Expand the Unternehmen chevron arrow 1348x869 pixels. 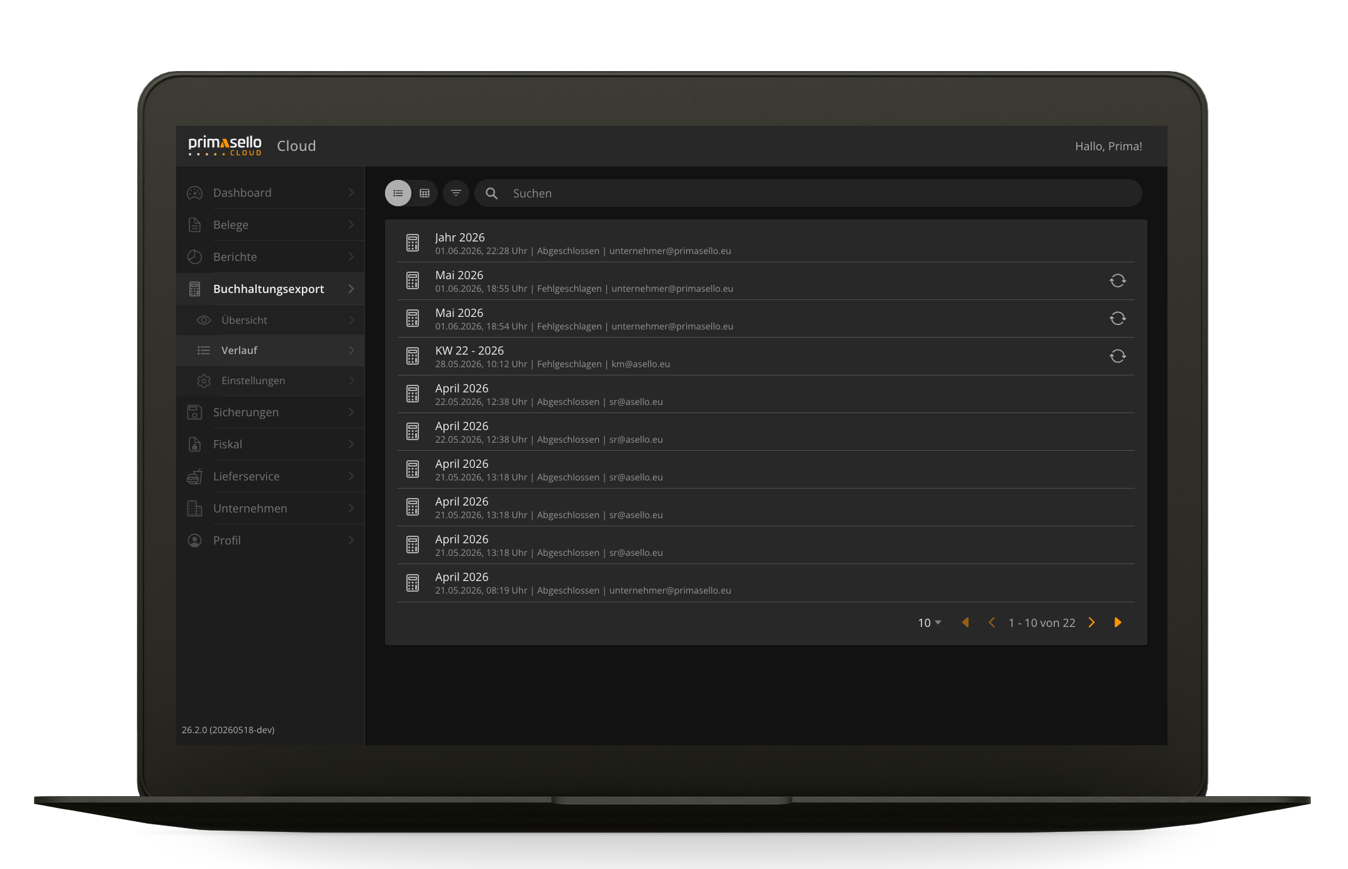point(351,508)
